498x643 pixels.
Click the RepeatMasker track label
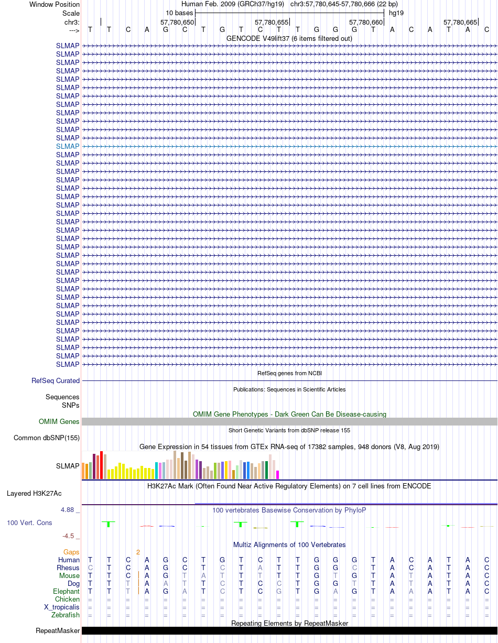58,630
